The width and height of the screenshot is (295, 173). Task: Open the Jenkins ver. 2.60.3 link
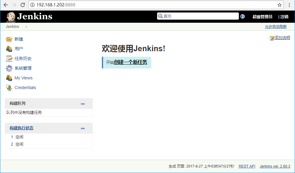[x=275, y=166]
